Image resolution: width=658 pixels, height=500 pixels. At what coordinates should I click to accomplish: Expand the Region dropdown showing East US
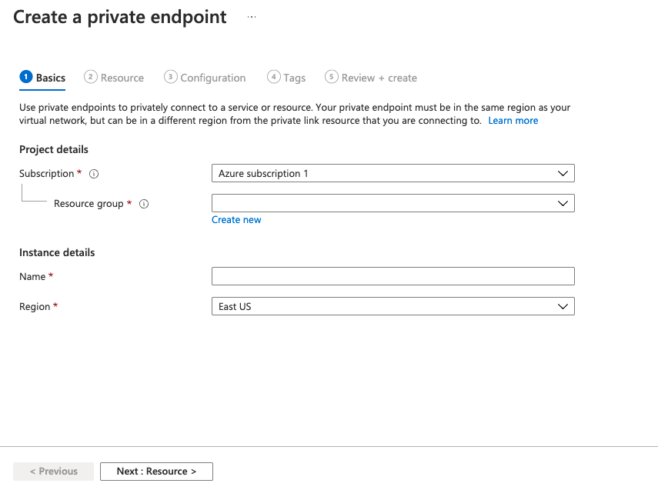point(392,306)
